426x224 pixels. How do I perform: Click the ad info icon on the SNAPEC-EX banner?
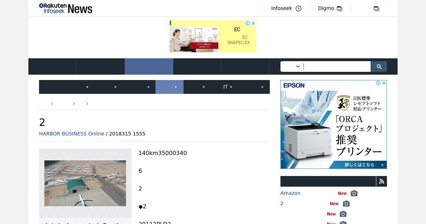(248, 23)
